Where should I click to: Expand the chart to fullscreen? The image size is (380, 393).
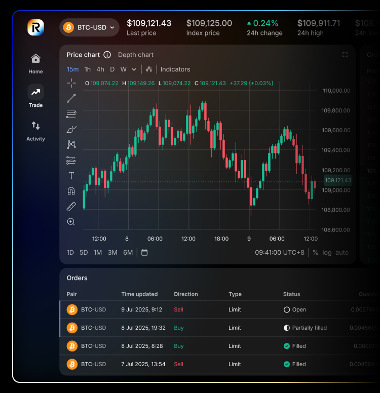pos(345,55)
